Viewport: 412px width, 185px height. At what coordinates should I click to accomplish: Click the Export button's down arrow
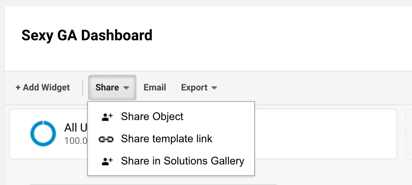pyautogui.click(x=214, y=88)
